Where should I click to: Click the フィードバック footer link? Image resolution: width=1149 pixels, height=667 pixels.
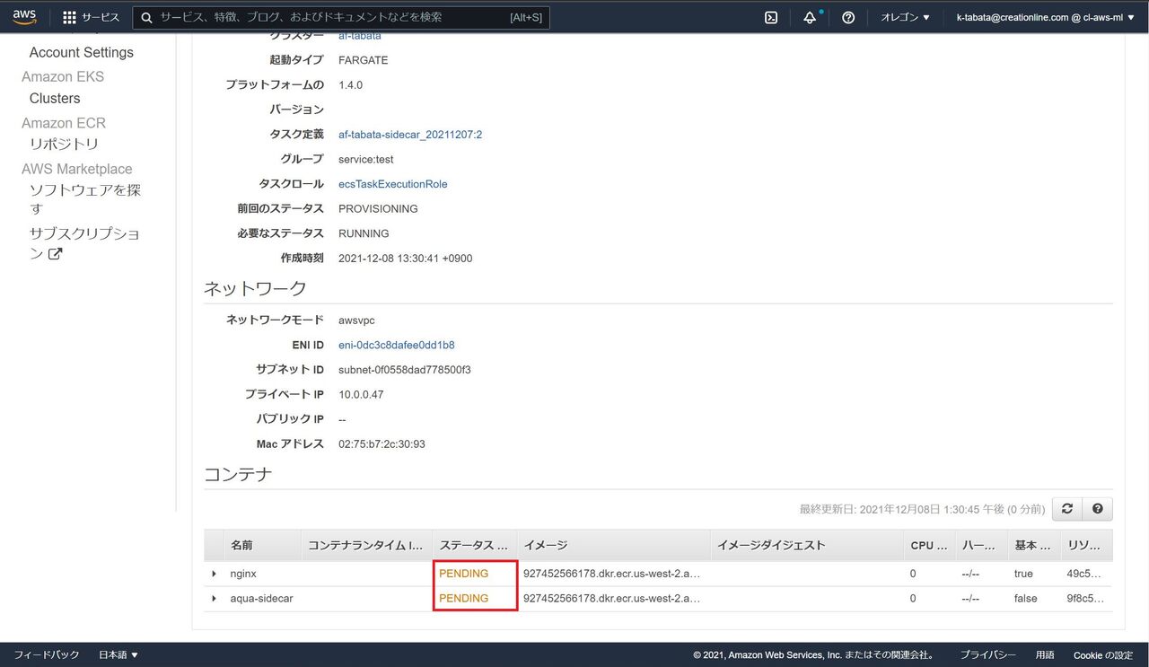pyautogui.click(x=46, y=654)
